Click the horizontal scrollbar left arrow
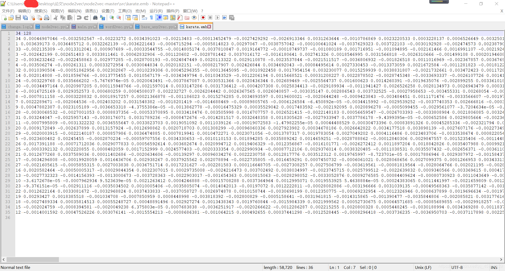Screen dimensions: 505x271 (x=3, y=259)
